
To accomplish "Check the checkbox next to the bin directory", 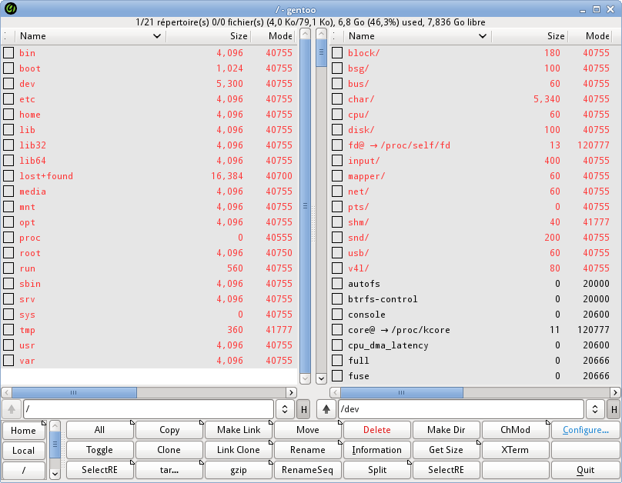I will coord(10,53).
